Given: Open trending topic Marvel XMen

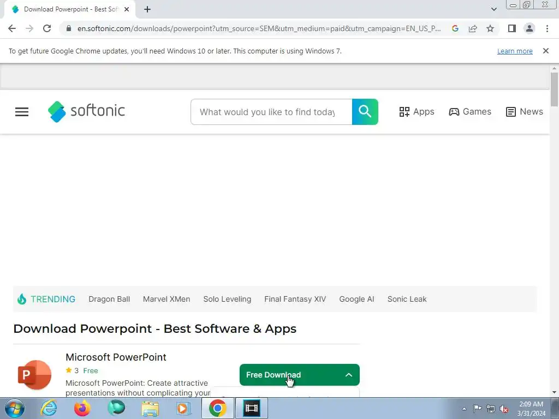Looking at the screenshot, I should tap(166, 299).
